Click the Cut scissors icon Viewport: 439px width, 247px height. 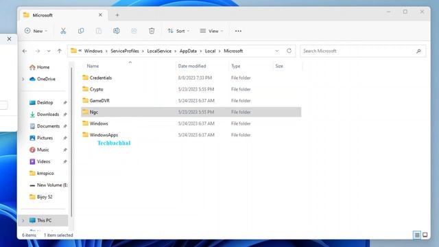[x=63, y=31]
